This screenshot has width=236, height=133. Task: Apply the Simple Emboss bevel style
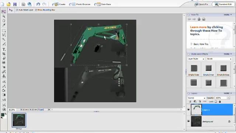223,68
